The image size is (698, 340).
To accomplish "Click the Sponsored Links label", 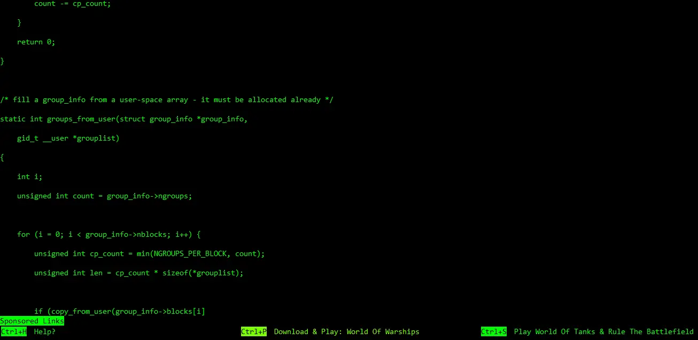I will [x=32, y=321].
